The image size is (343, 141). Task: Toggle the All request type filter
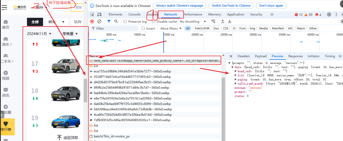[188, 28]
